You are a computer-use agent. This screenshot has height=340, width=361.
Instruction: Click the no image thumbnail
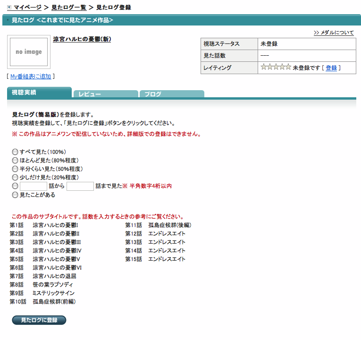(29, 52)
